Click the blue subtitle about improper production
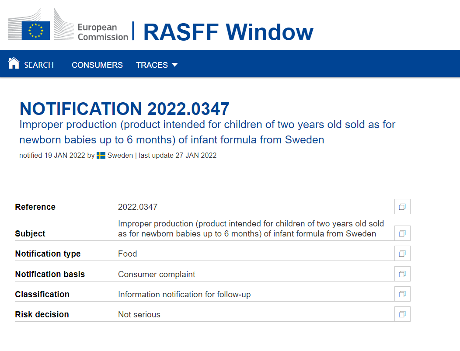 click(x=207, y=132)
